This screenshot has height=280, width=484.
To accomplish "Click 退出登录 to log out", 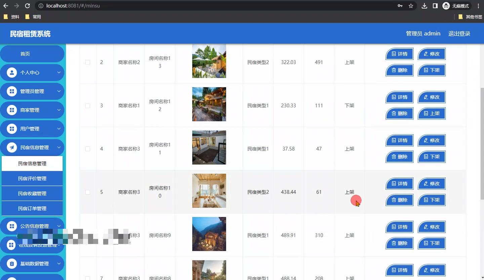I will click(x=459, y=33).
